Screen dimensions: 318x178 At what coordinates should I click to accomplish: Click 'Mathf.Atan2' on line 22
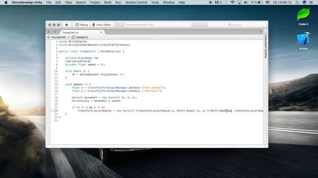185,111
